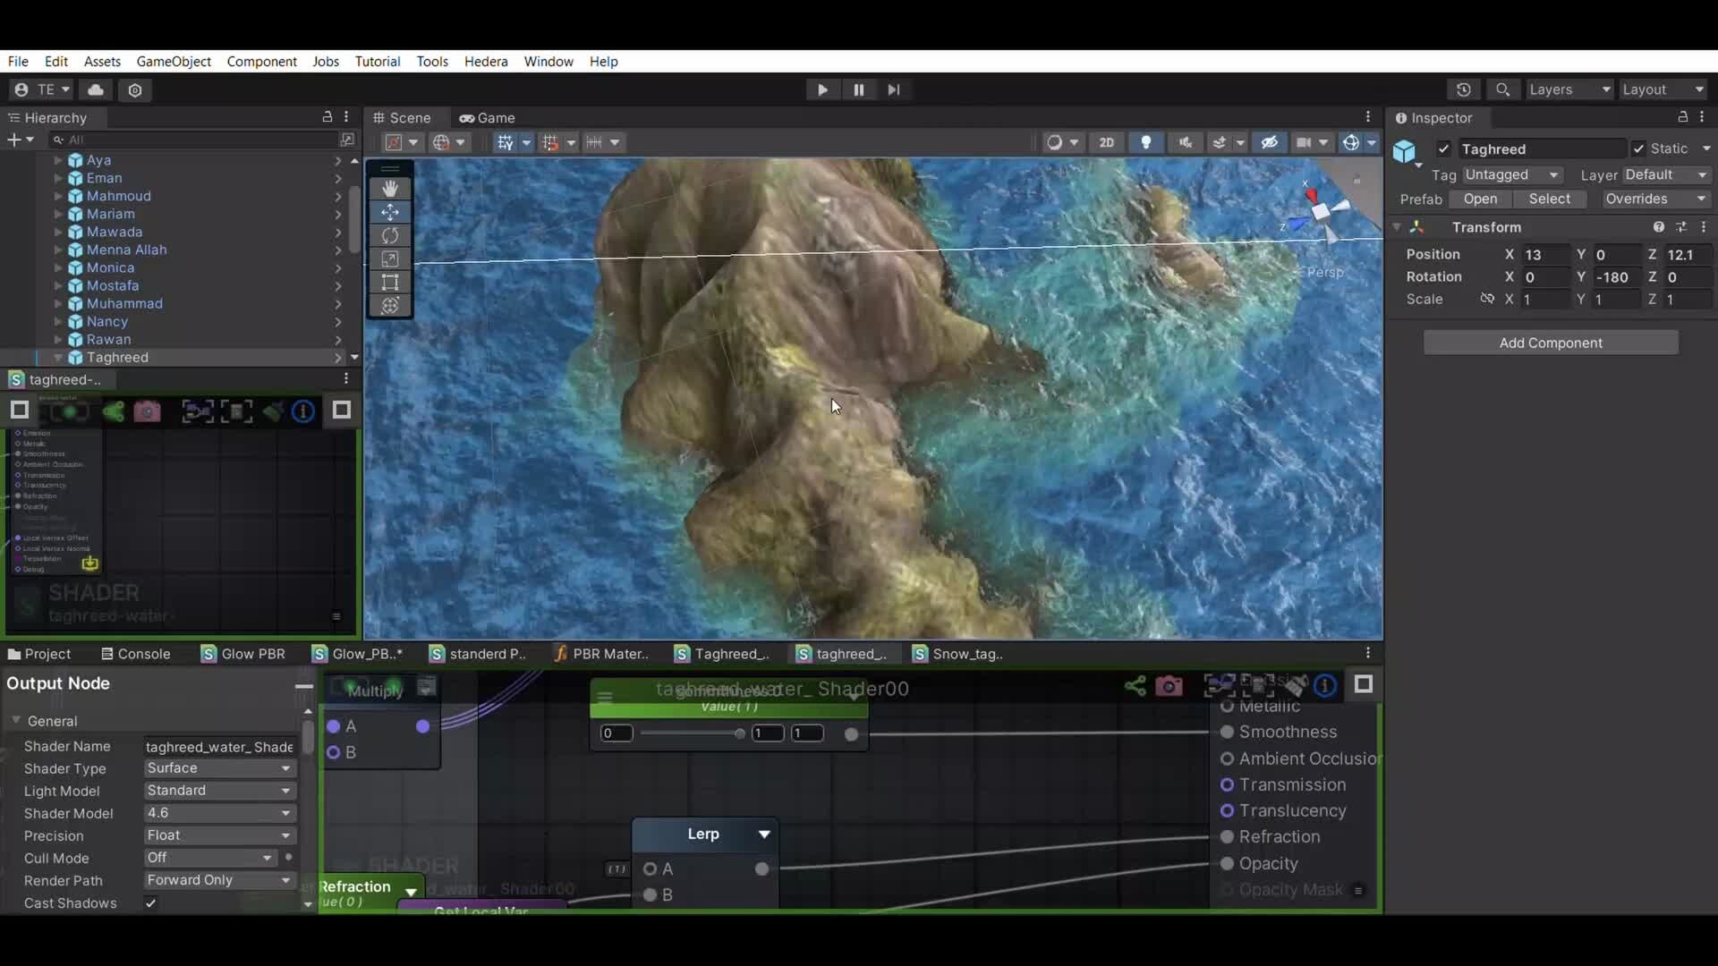1718x966 pixels.
Task: Toggle Cast Shadows checkbox
Action: tap(150, 903)
